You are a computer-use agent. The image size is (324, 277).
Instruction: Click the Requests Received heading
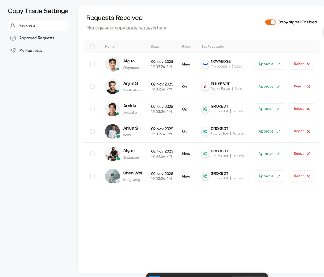(x=115, y=18)
